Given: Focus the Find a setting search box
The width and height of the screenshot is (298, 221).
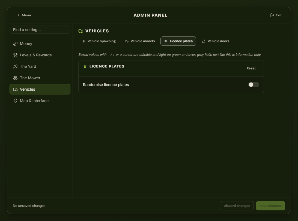Looking at the screenshot, I should (40, 30).
